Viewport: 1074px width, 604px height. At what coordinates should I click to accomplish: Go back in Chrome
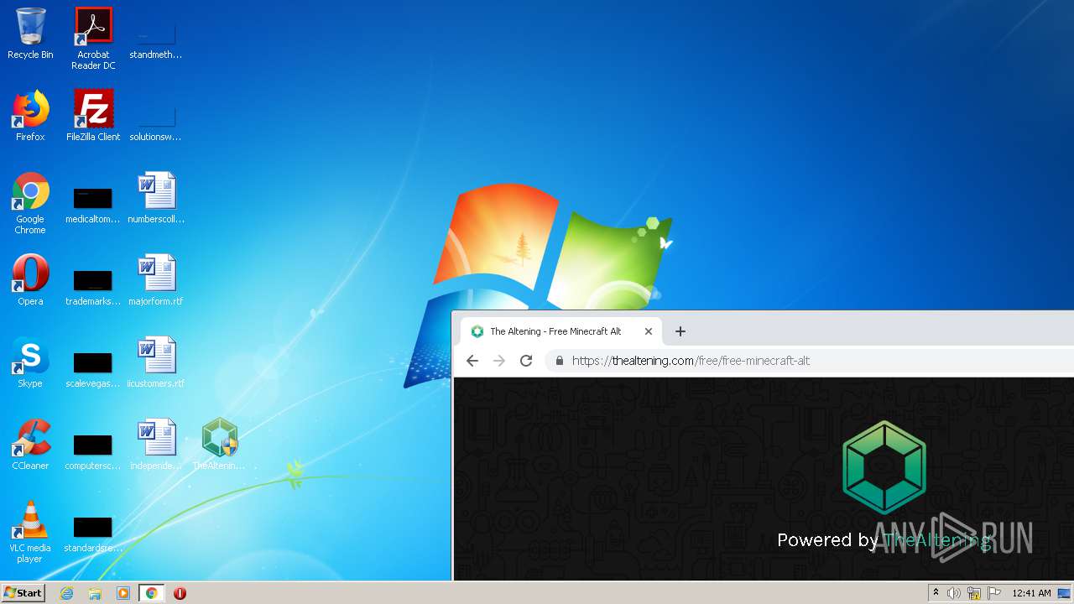[x=472, y=361]
